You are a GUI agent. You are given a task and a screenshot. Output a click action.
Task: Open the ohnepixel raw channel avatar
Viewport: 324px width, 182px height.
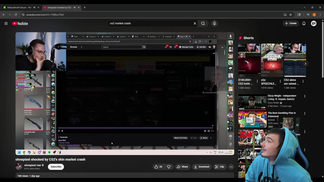coord(19,167)
